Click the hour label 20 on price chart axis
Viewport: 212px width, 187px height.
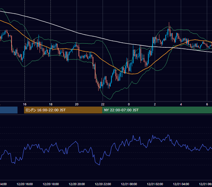(x=77, y=104)
